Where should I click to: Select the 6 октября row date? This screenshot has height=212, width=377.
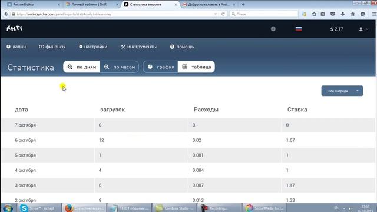click(25, 140)
